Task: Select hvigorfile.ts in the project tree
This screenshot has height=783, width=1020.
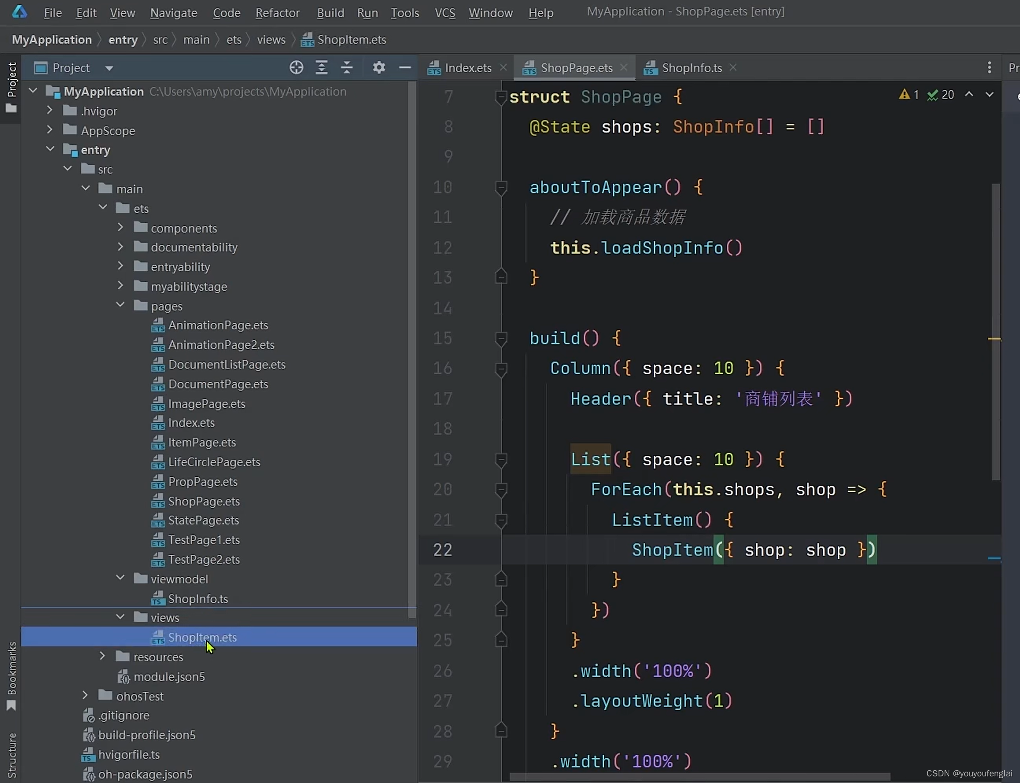Action: [x=129, y=755]
